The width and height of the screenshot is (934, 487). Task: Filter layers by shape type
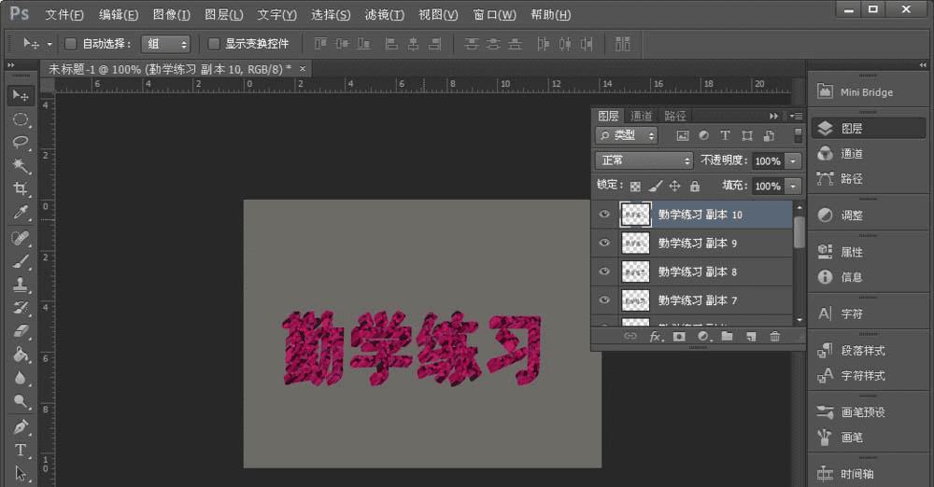click(747, 135)
